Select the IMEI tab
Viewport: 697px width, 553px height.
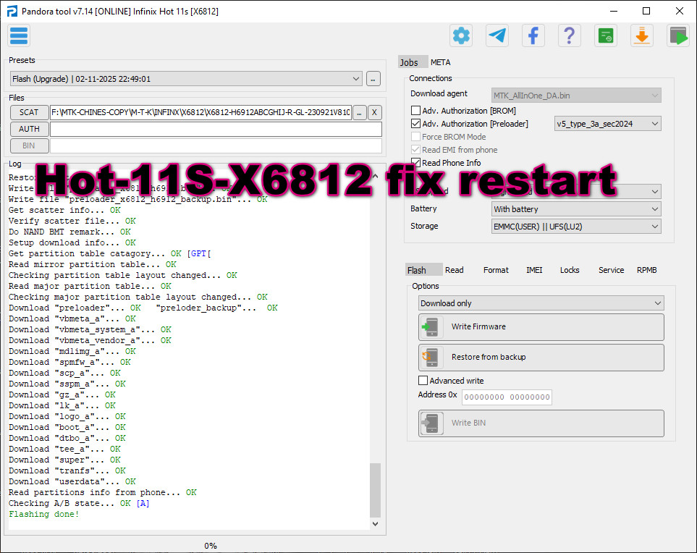pyautogui.click(x=534, y=270)
